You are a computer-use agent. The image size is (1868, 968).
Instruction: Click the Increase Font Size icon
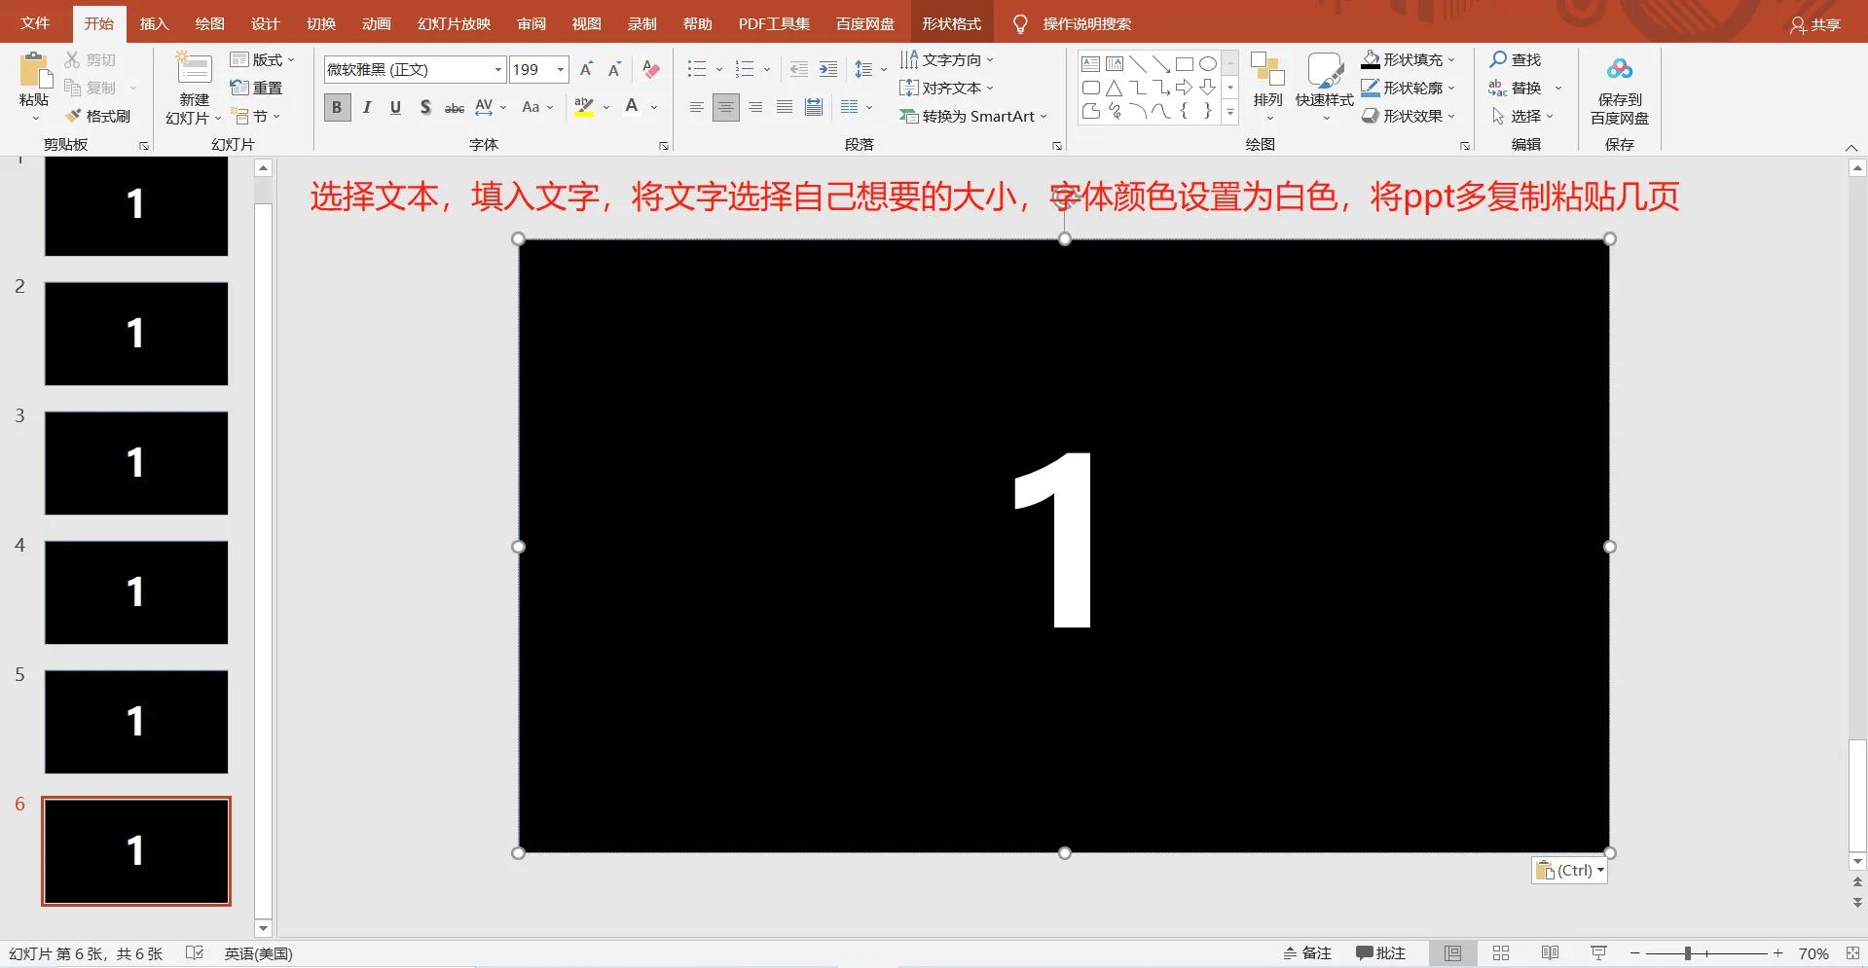[586, 68]
